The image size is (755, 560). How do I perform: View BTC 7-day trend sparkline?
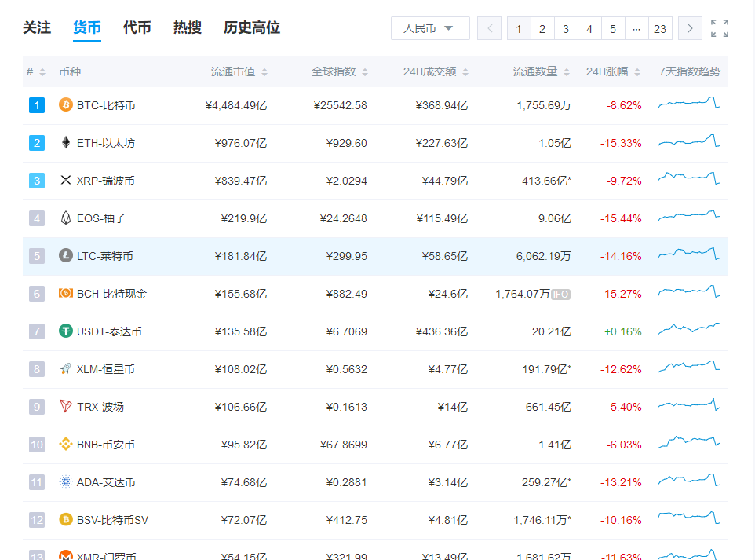tap(689, 104)
